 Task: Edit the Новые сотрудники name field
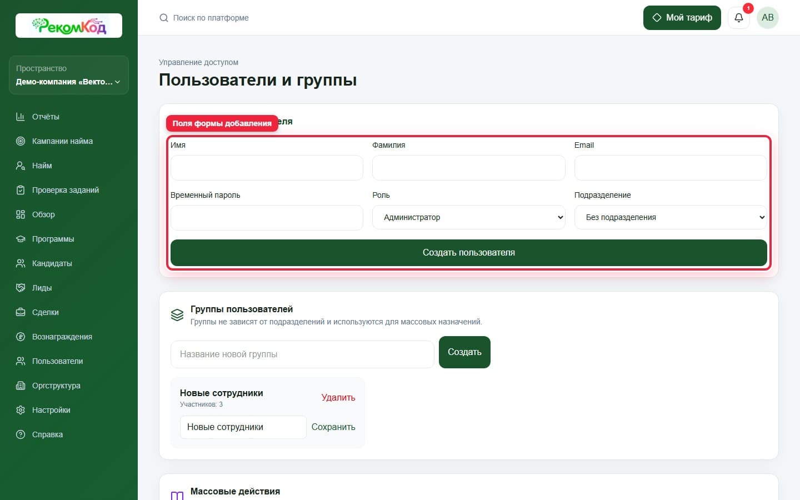[x=243, y=427]
